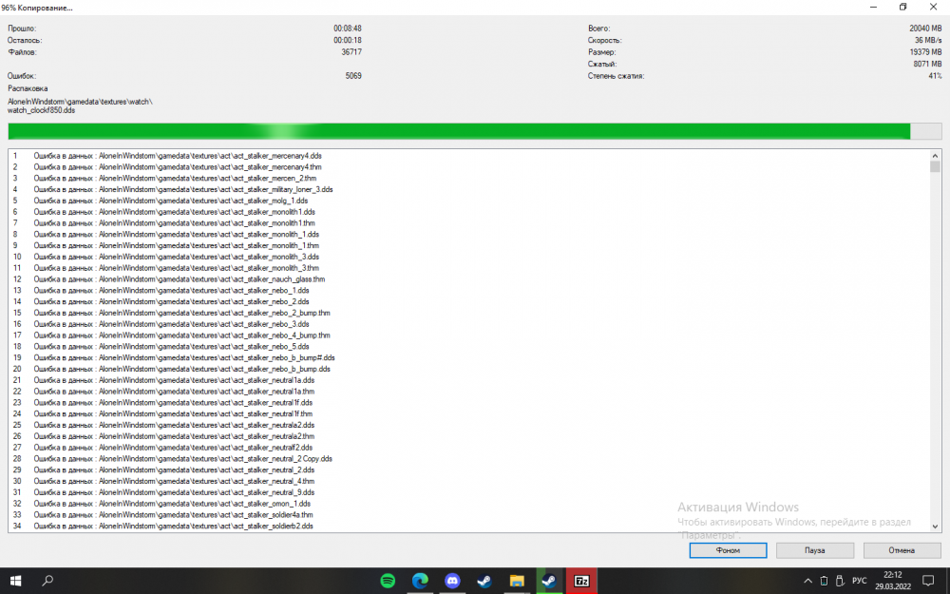Click the remaining time value 00:00:18

[x=347, y=40]
